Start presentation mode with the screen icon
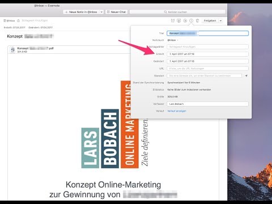272x204 pixels. 178,20
